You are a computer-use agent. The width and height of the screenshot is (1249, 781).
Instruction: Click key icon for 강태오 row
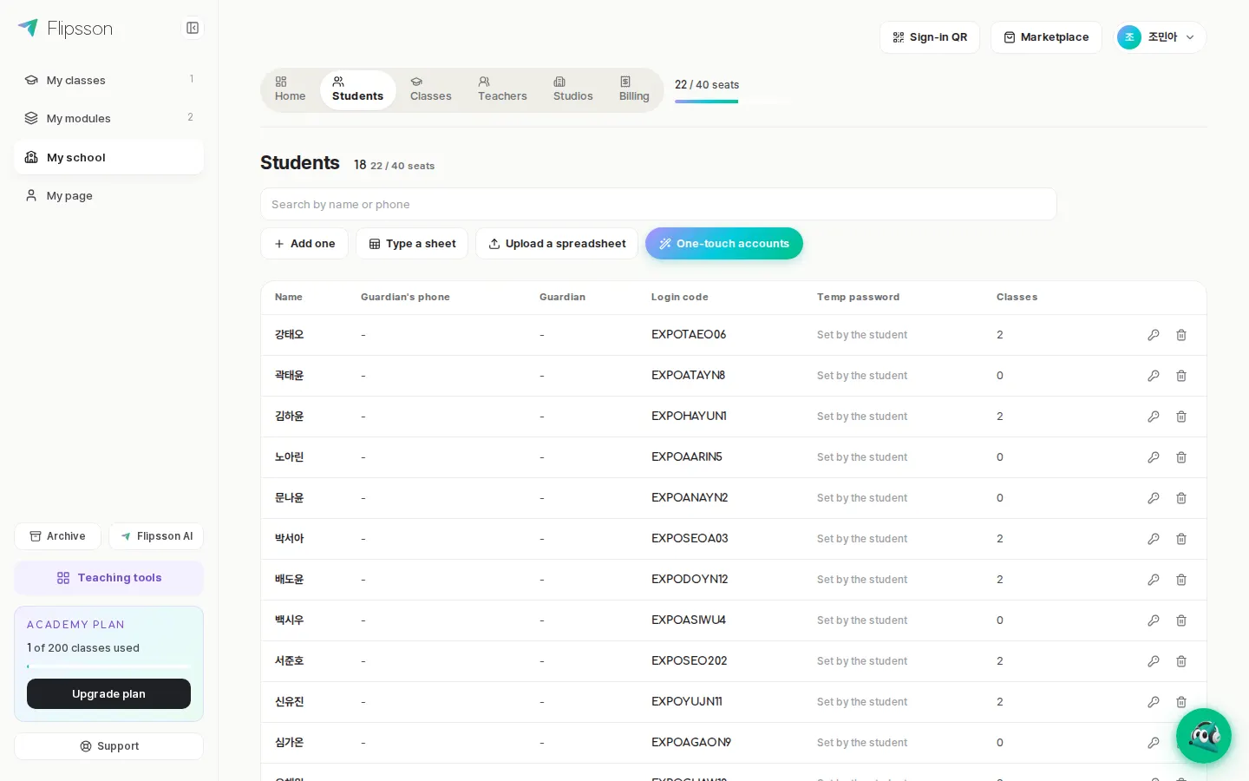[1154, 335]
